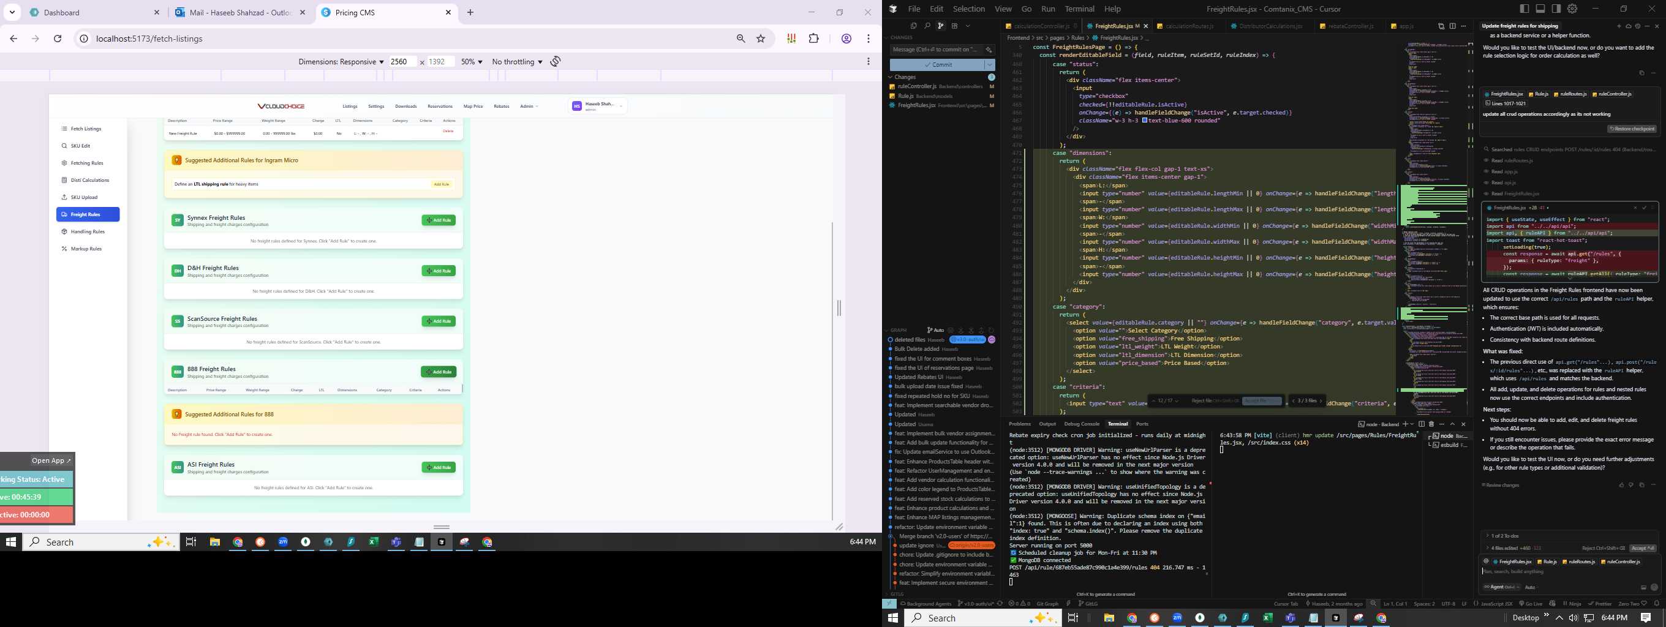
Task: Click Add Rule for Synnex Freight Rules
Action: click(439, 220)
